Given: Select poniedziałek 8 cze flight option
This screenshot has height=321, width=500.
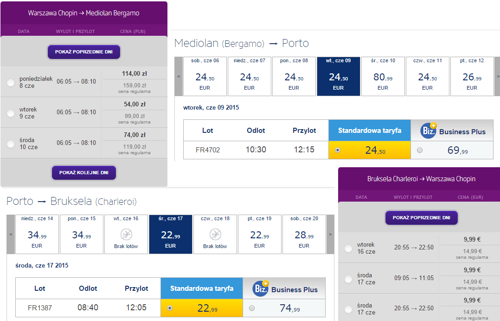Looking at the screenshot, I should point(11,83).
